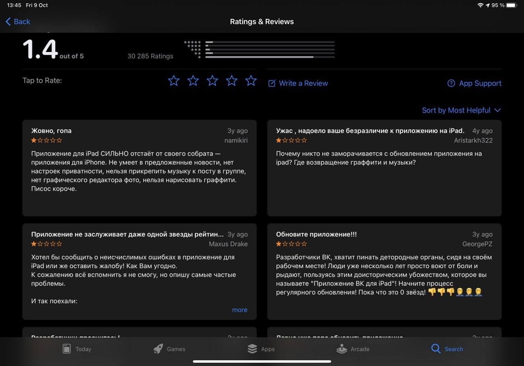
Task: Tap the five-star rating histogram bar
Action: [270, 42]
